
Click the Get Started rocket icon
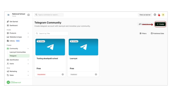coord(8,22)
